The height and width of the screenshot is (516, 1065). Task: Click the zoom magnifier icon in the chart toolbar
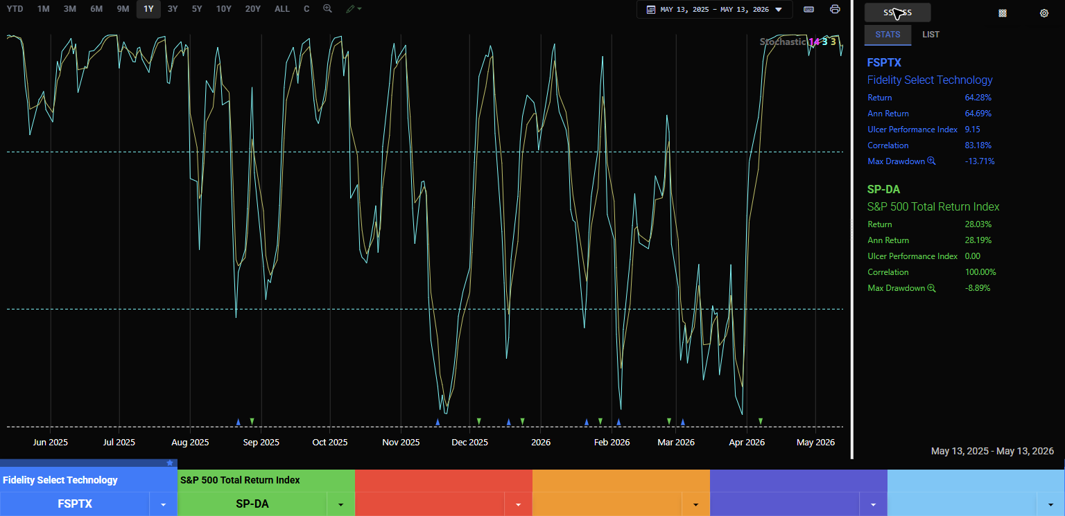327,9
